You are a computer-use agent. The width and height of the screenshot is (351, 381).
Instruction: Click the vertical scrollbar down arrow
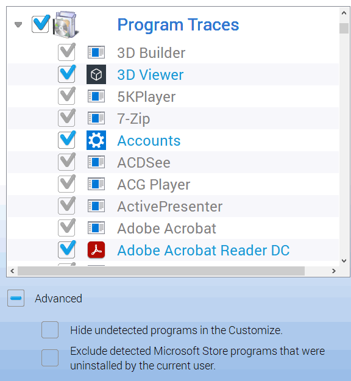pyautogui.click(x=344, y=261)
